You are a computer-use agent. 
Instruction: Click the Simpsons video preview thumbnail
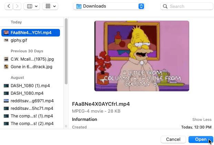pos(142,56)
